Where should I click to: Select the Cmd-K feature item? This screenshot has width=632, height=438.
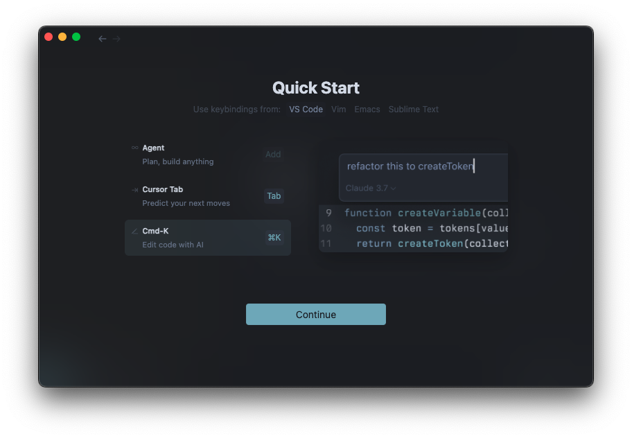[x=208, y=238]
